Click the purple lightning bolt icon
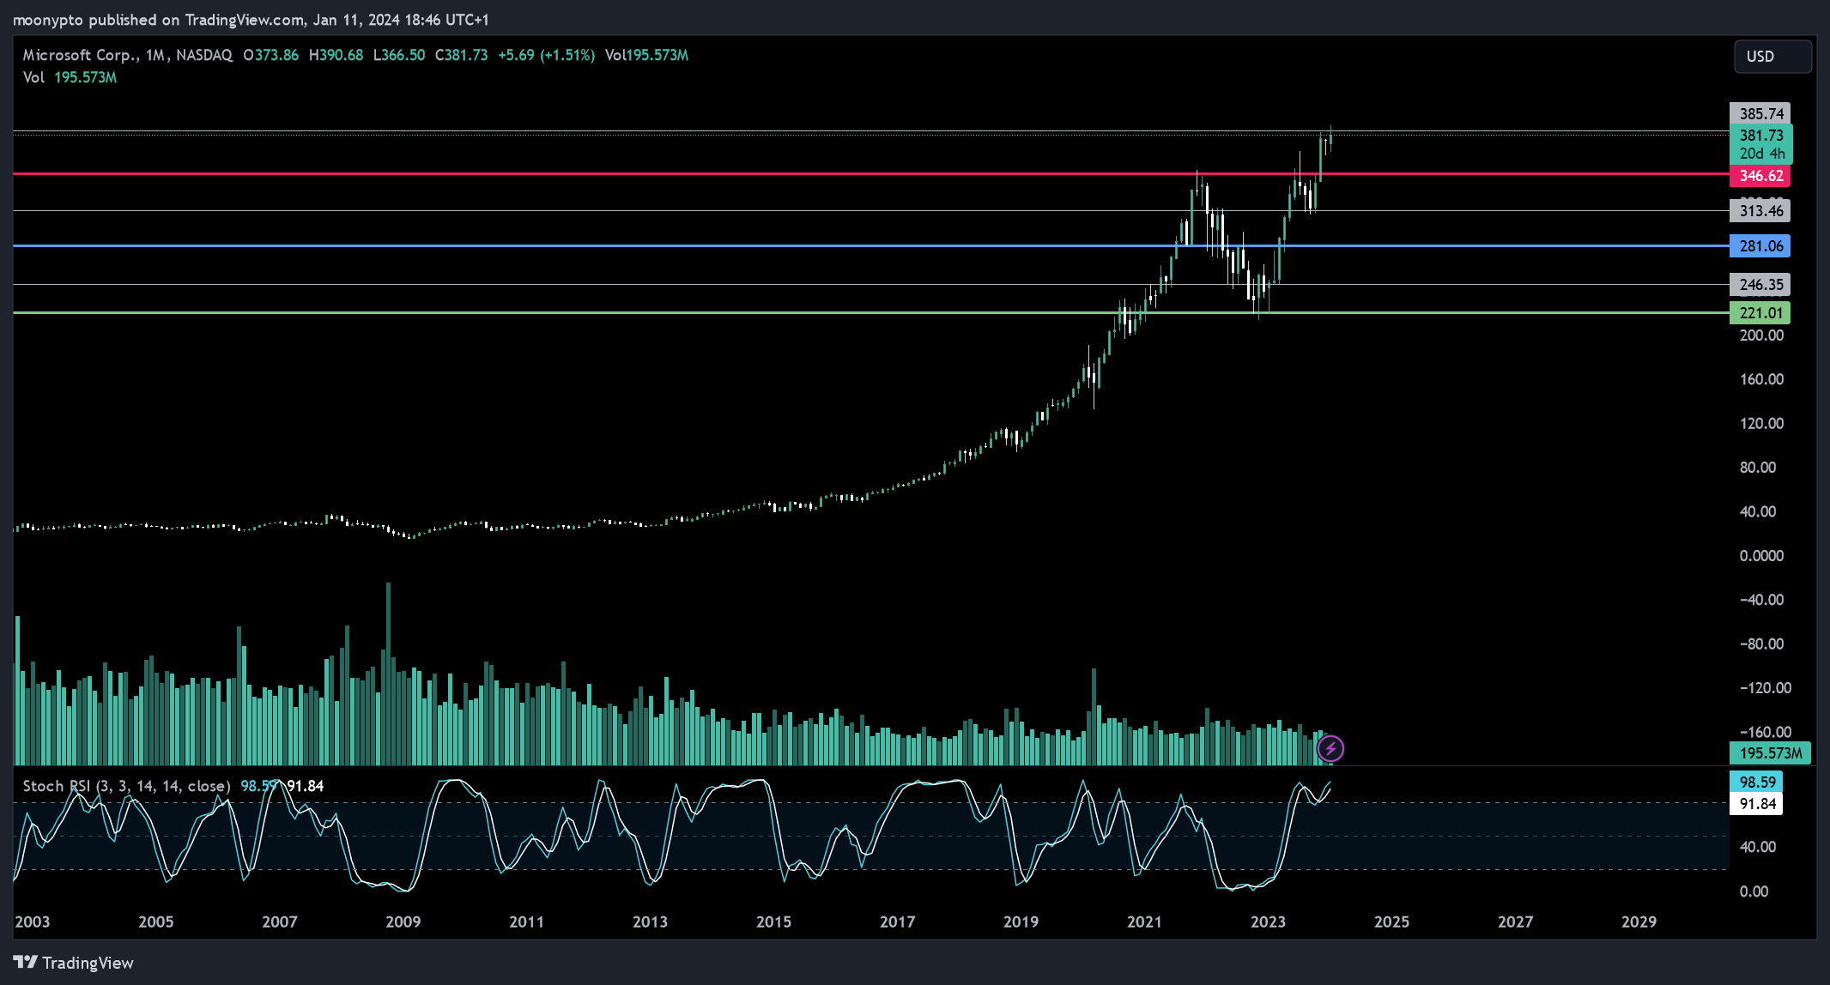Image resolution: width=1830 pixels, height=985 pixels. (1330, 749)
